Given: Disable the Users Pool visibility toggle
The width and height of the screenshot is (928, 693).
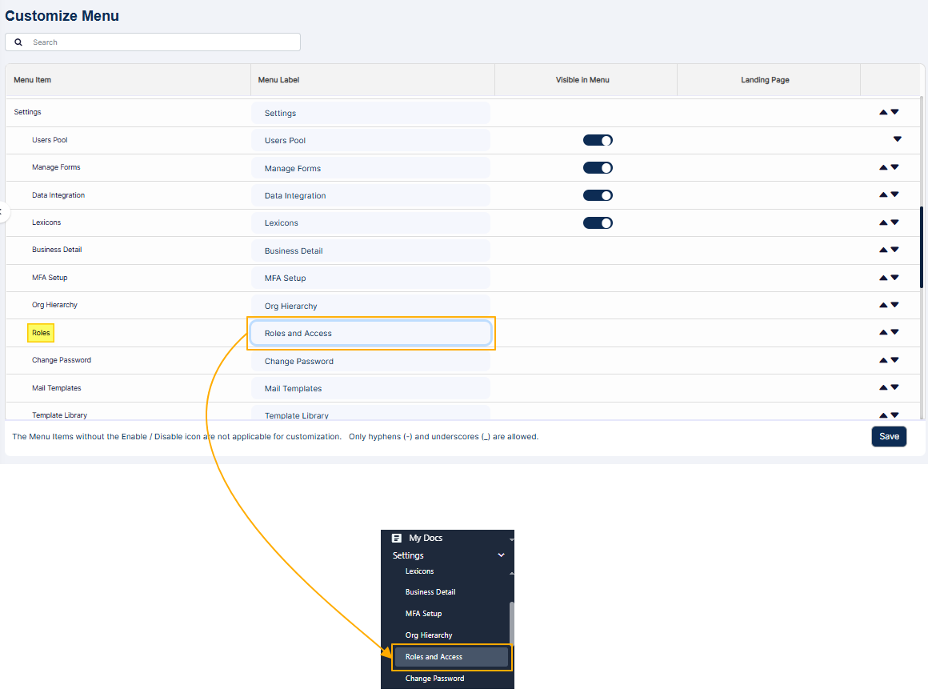Looking at the screenshot, I should 598,139.
